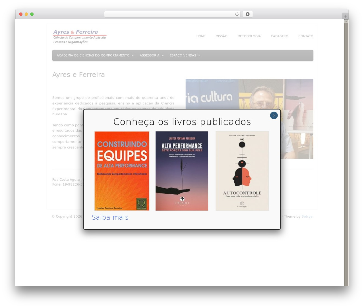This screenshot has width=364, height=308.
Task: Open the HOME menu item
Action: coord(201,36)
